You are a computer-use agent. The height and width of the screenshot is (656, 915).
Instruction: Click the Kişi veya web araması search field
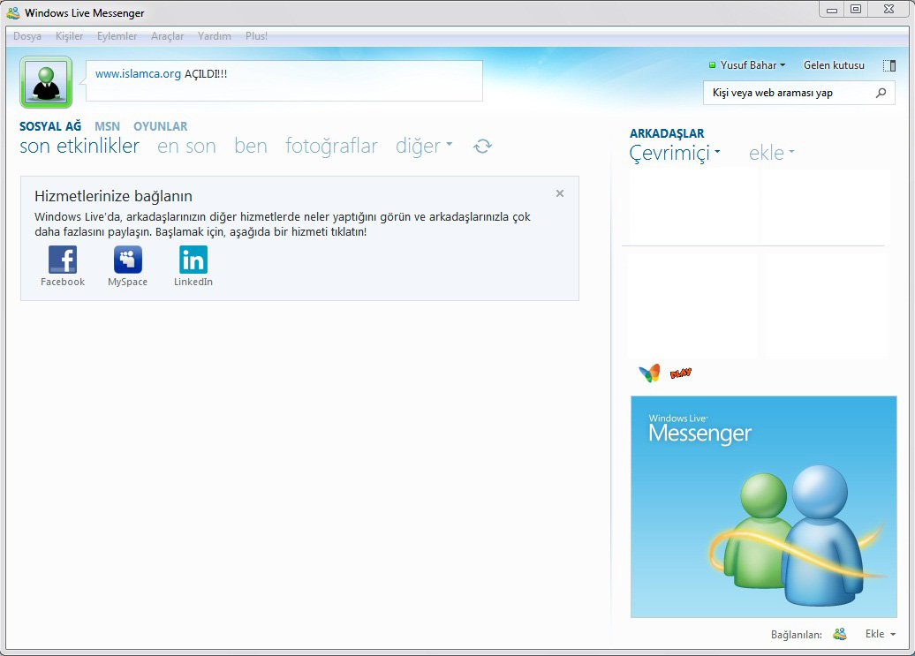(799, 93)
